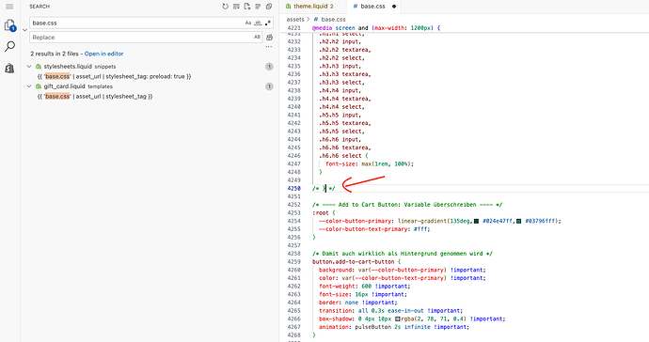Viewport: 649px width, 342px height.
Task: Follow the Open in editor link
Action: [x=103, y=54]
